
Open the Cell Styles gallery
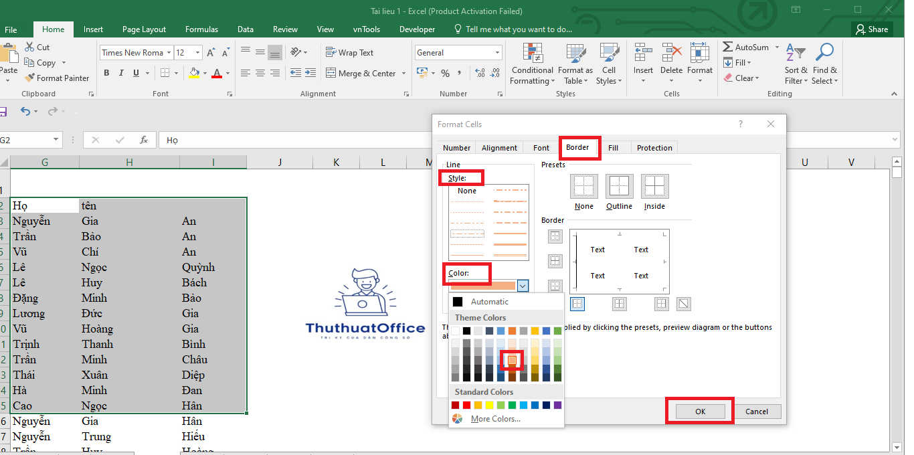tap(609, 65)
